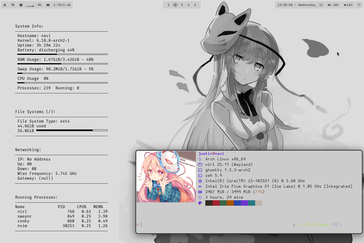This screenshot has width=364, height=243.
Task: Click the "Gateway: (null)" line
Action: (x=35, y=178)
